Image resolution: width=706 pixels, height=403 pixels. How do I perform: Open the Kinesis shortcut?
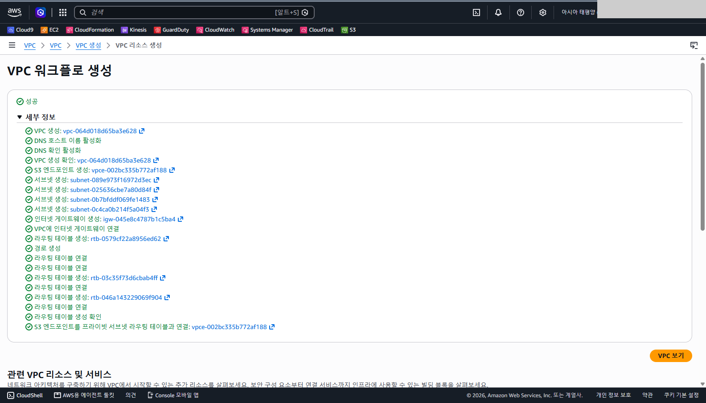[x=134, y=30]
